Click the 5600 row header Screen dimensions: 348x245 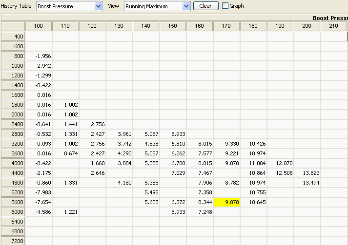(13, 202)
